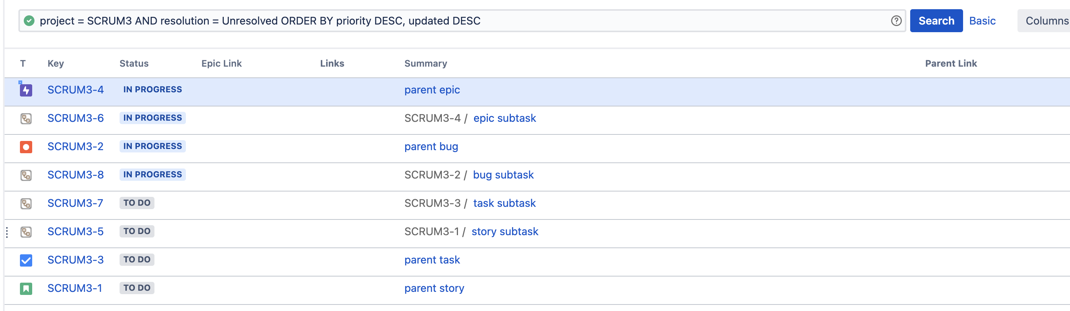Open the "story subtask" summary link
This screenshot has width=1070, height=311.
point(504,232)
